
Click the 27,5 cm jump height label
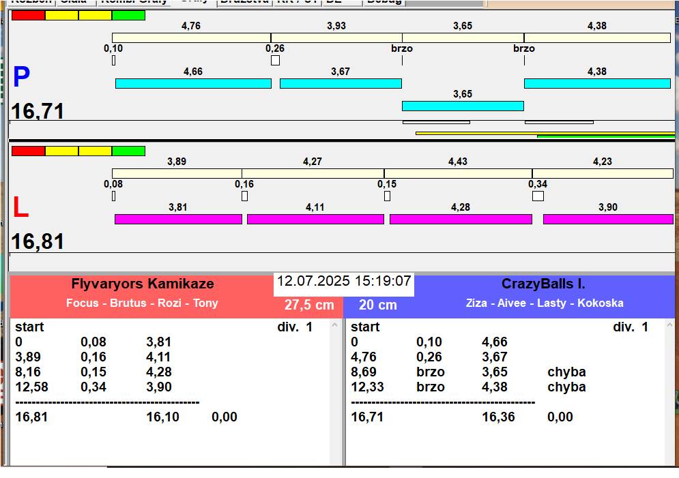[309, 305]
